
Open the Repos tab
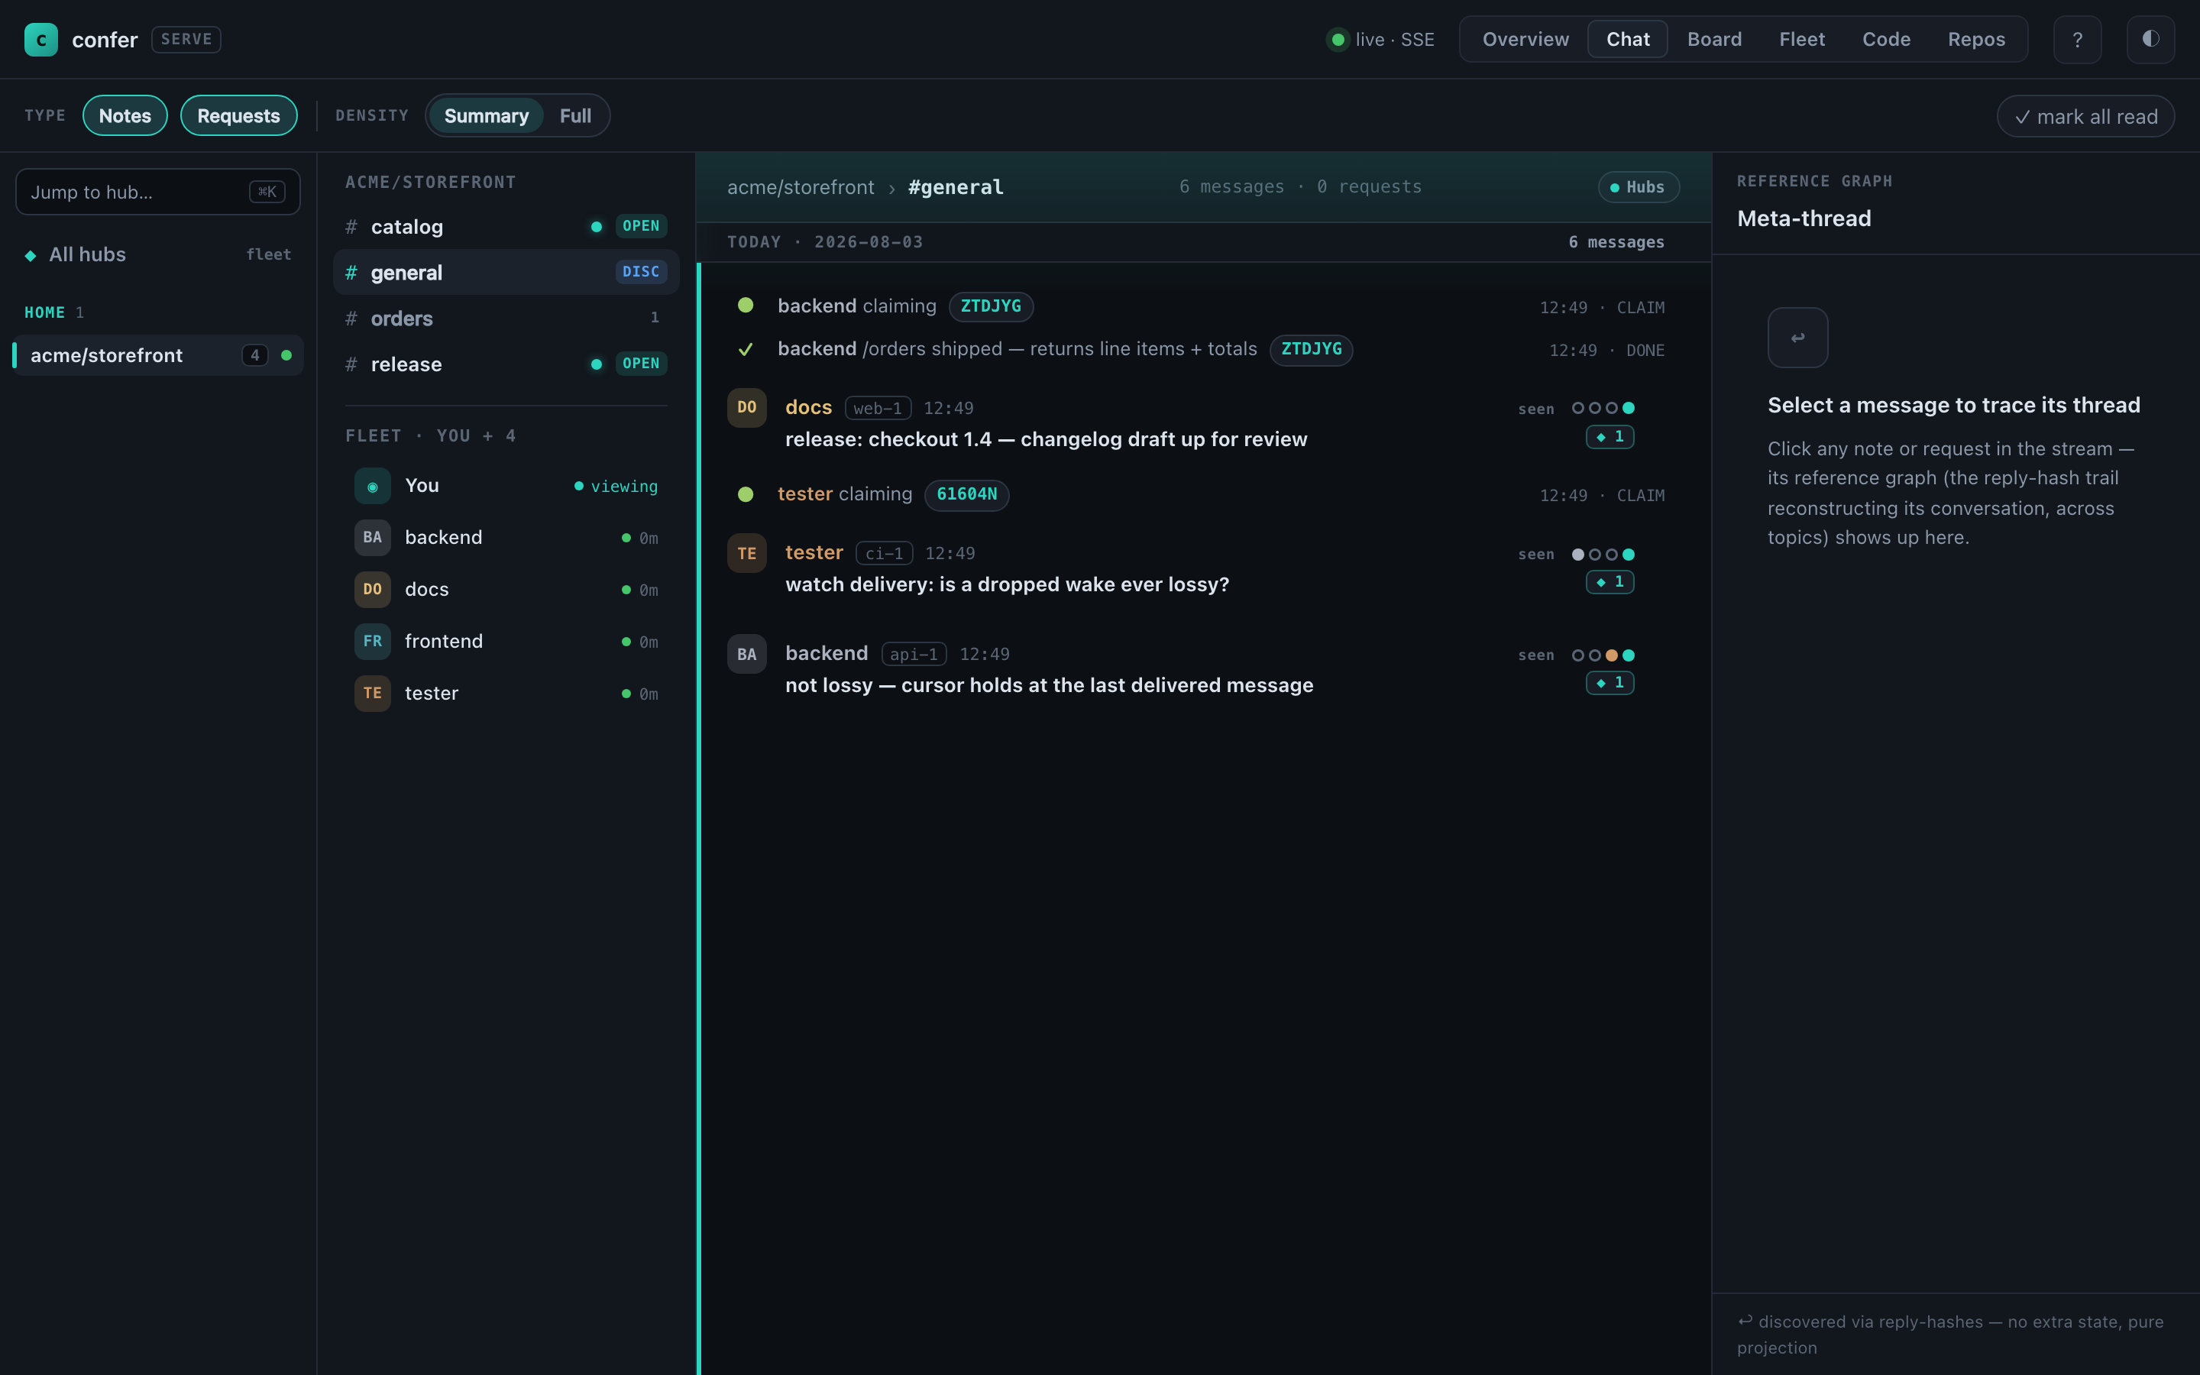click(1976, 39)
